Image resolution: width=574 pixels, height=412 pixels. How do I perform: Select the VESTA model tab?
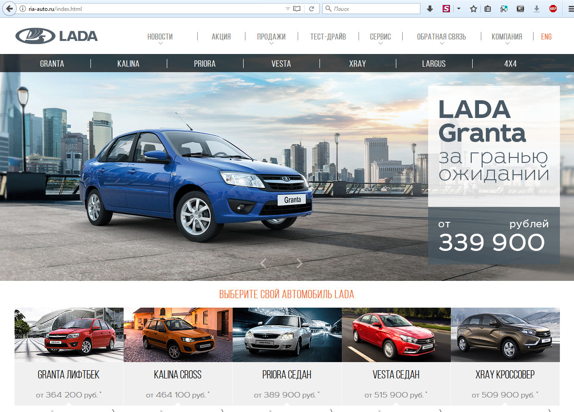281,64
